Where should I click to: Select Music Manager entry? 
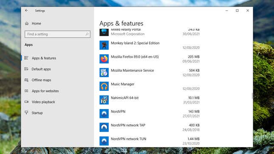pyautogui.click(x=150, y=86)
